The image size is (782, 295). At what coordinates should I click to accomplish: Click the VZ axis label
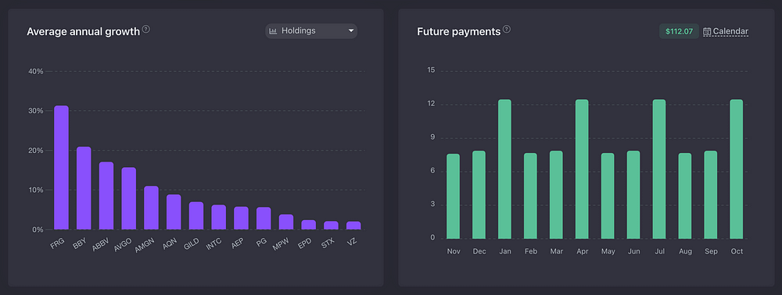pos(352,242)
